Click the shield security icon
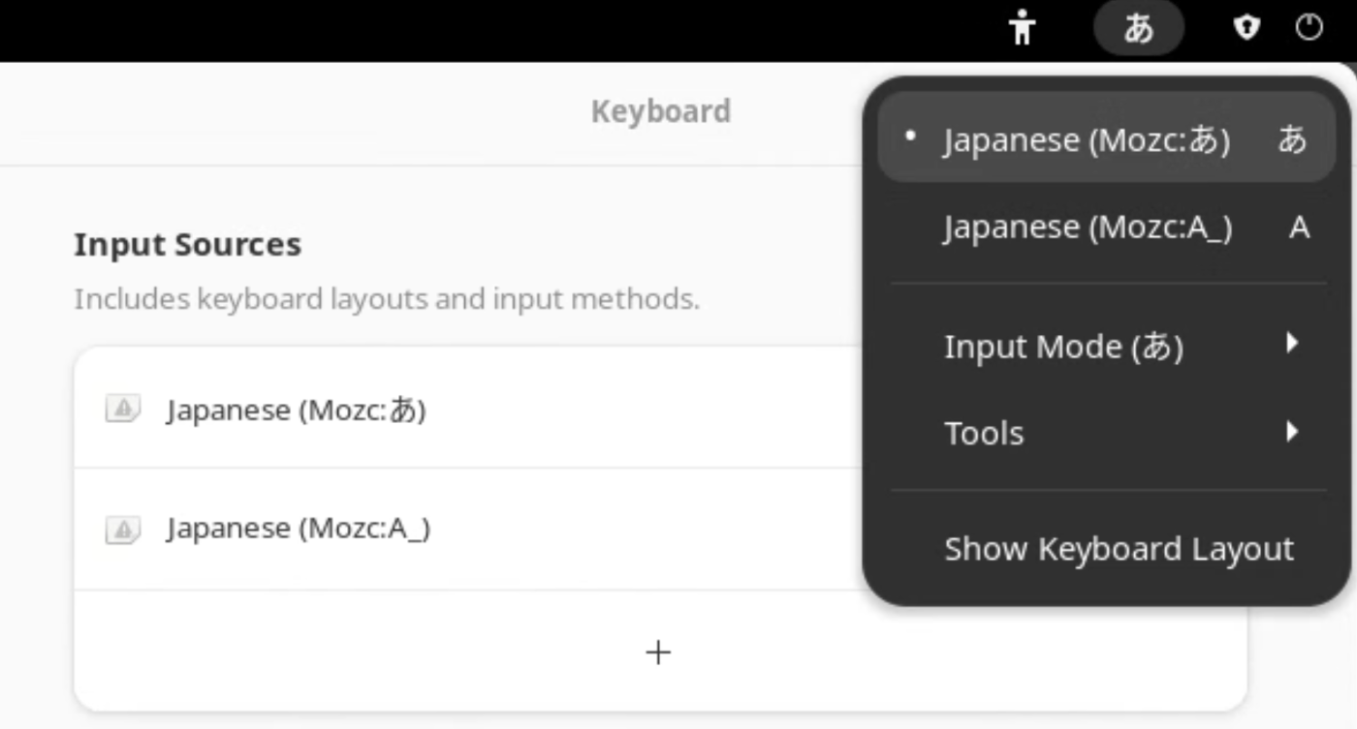The image size is (1357, 729). pyautogui.click(x=1247, y=28)
